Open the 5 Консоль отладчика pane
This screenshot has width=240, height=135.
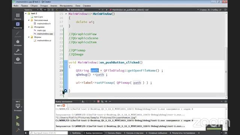pyautogui.click(x=133, y=133)
